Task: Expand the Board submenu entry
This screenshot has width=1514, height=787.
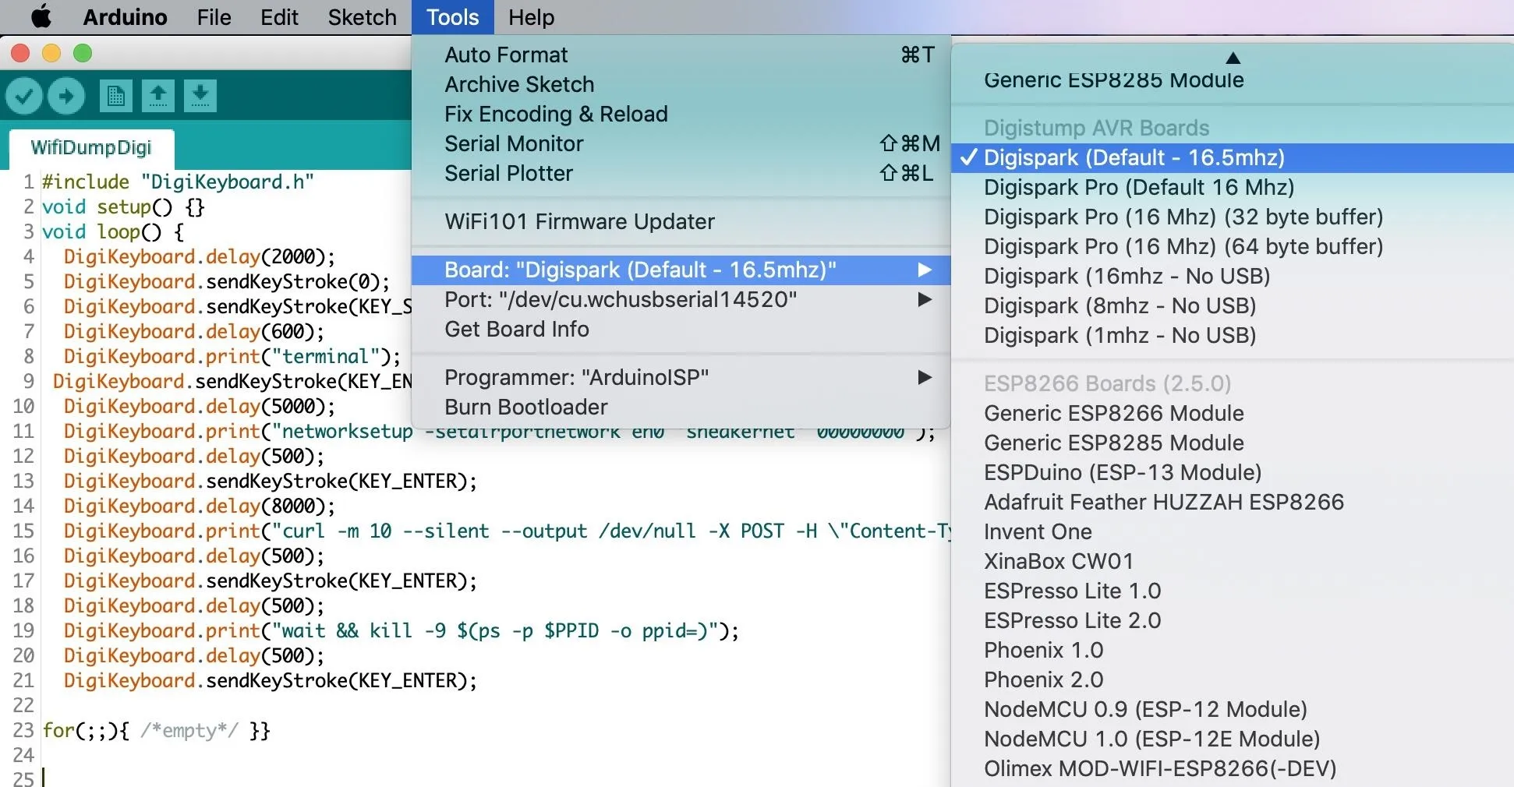Action: point(681,270)
